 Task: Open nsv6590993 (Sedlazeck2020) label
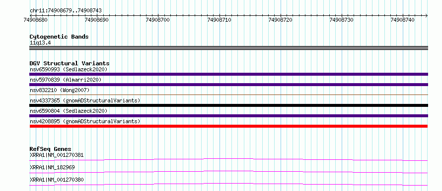[69, 69]
